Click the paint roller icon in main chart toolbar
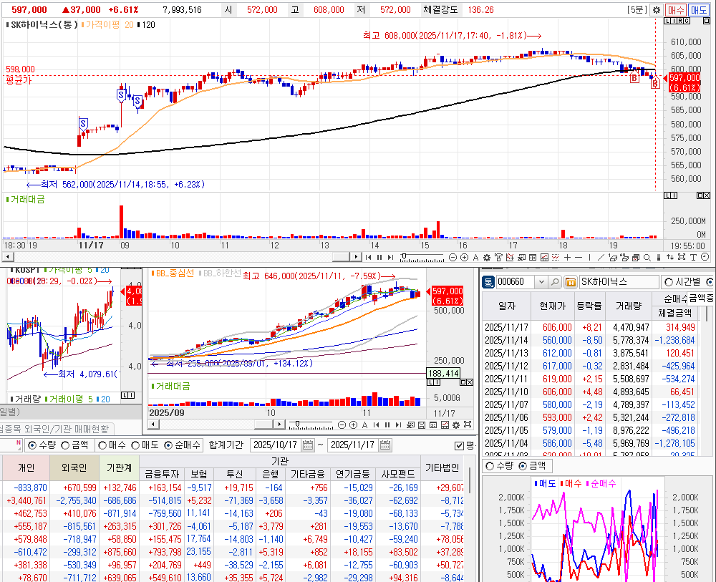716x582 pixels. pos(498,258)
